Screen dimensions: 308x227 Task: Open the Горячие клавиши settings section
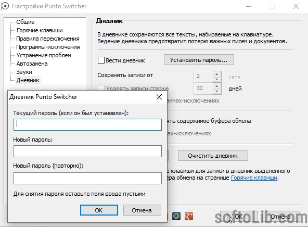point(40,30)
